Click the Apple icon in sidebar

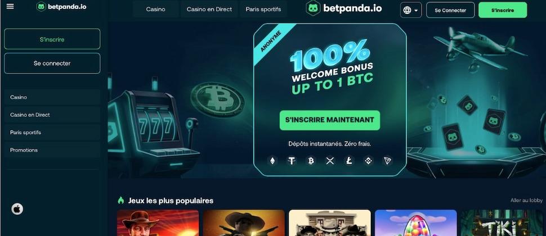tap(17, 209)
